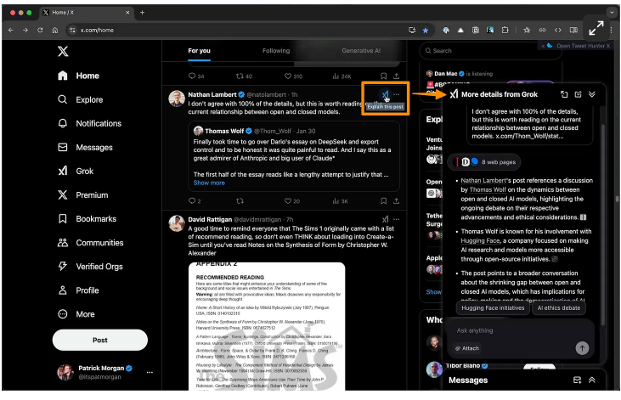Click the bookmark star in address bar
621x400 pixels.
click(x=426, y=30)
